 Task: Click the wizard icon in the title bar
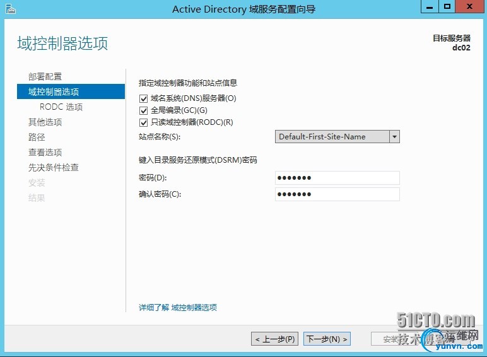click(11, 9)
